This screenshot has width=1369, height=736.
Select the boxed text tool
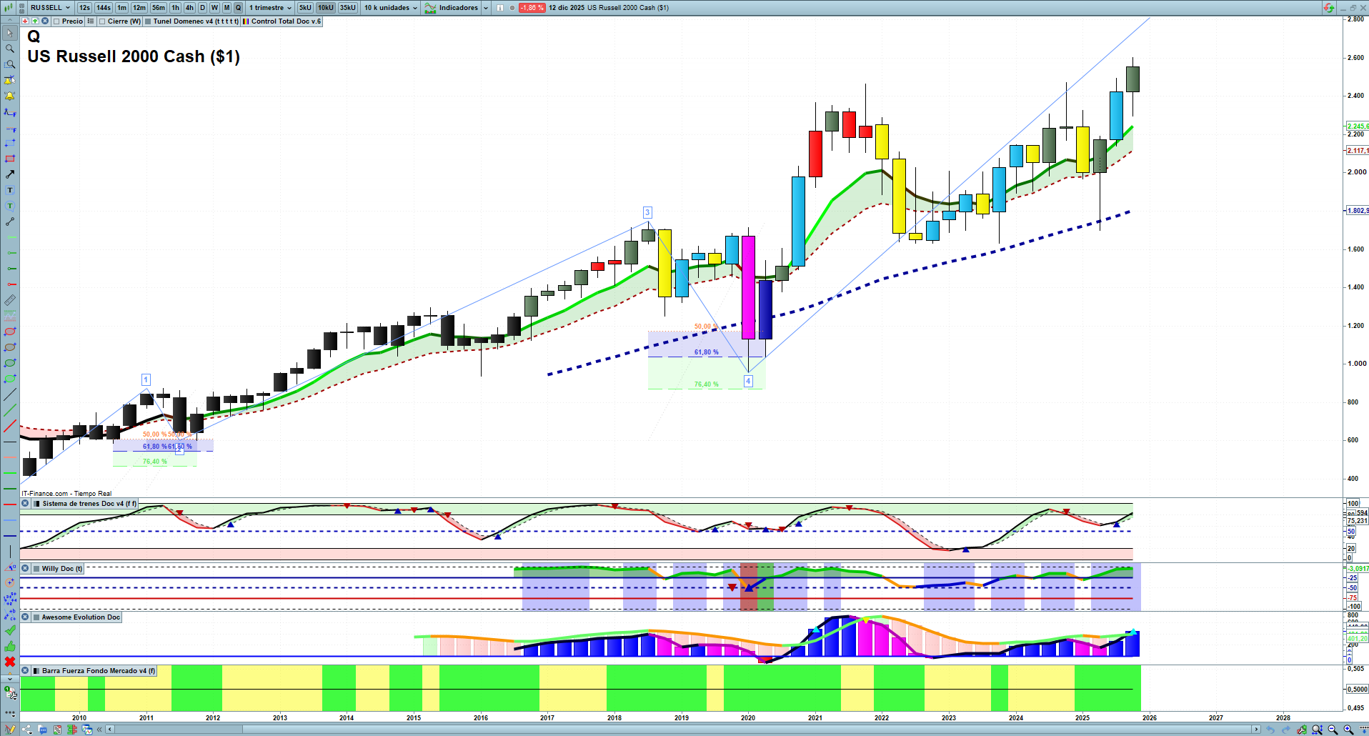(x=10, y=190)
